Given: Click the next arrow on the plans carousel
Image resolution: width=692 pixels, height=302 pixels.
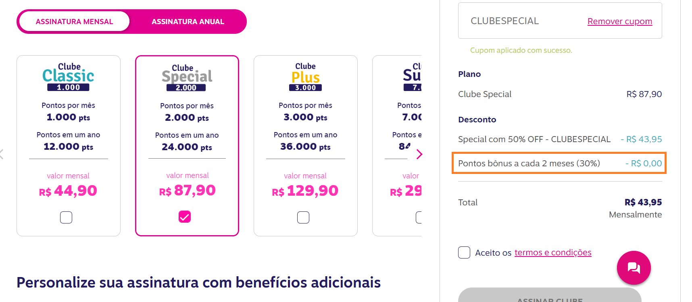Looking at the screenshot, I should point(419,154).
